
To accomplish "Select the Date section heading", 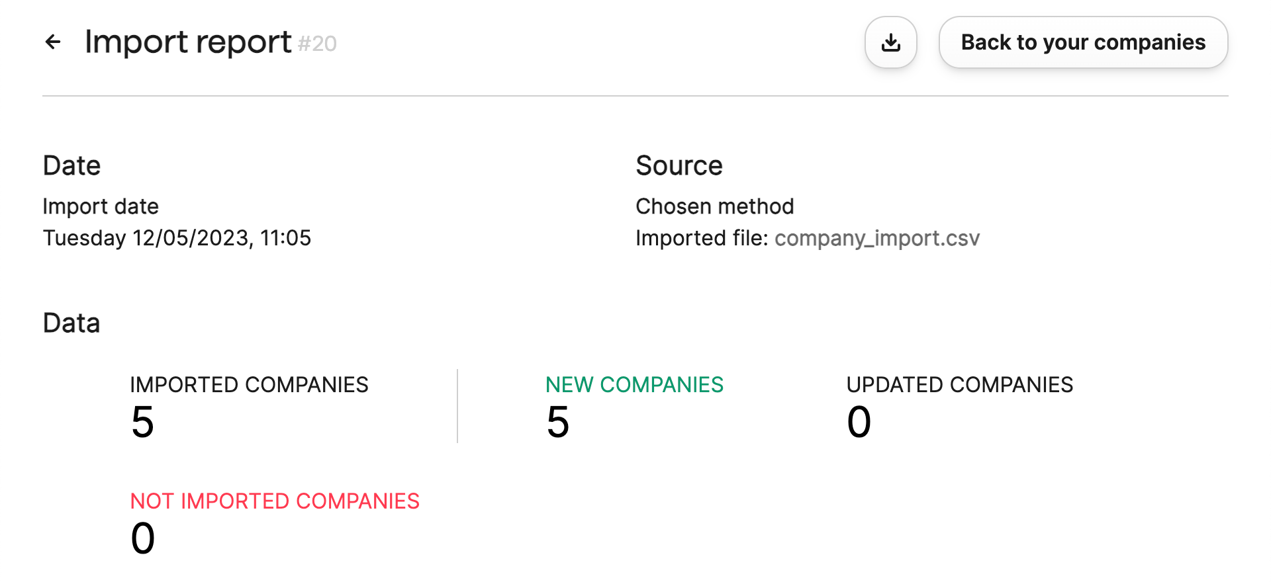I will (x=71, y=165).
